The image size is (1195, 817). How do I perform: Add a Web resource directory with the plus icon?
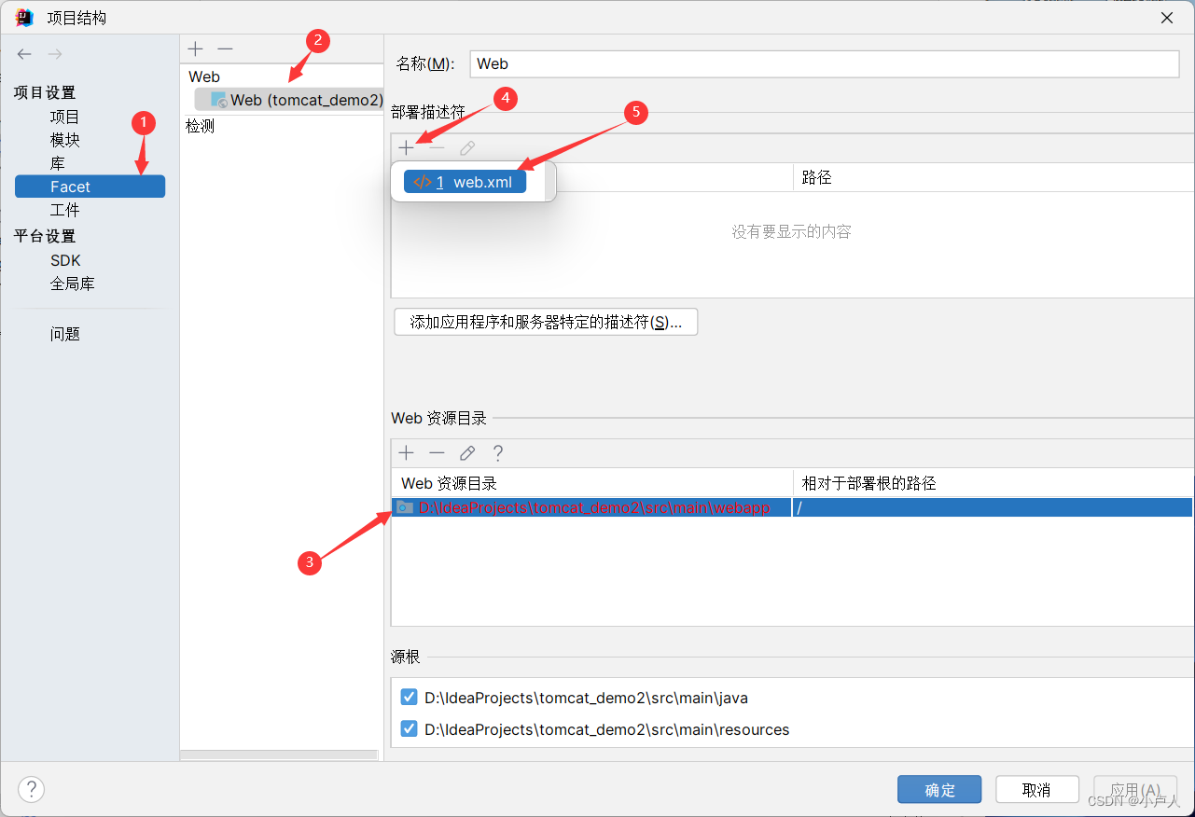click(406, 452)
